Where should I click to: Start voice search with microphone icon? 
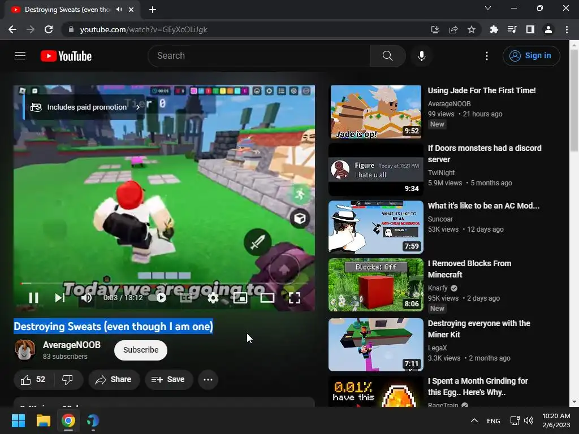pyautogui.click(x=421, y=56)
